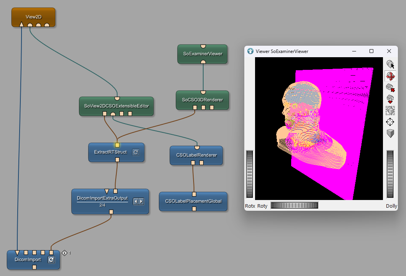This screenshot has width=406, height=276.
Task: Switch to view mode with red arrows icon
Action: click(x=390, y=76)
